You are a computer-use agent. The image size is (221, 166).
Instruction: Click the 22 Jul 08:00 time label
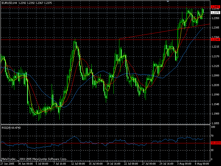(131, 164)
